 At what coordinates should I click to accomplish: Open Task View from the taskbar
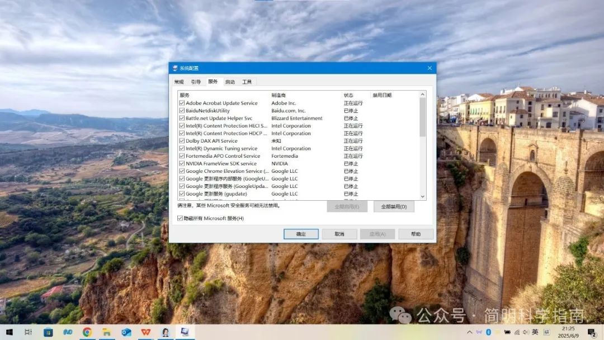pos(29,332)
